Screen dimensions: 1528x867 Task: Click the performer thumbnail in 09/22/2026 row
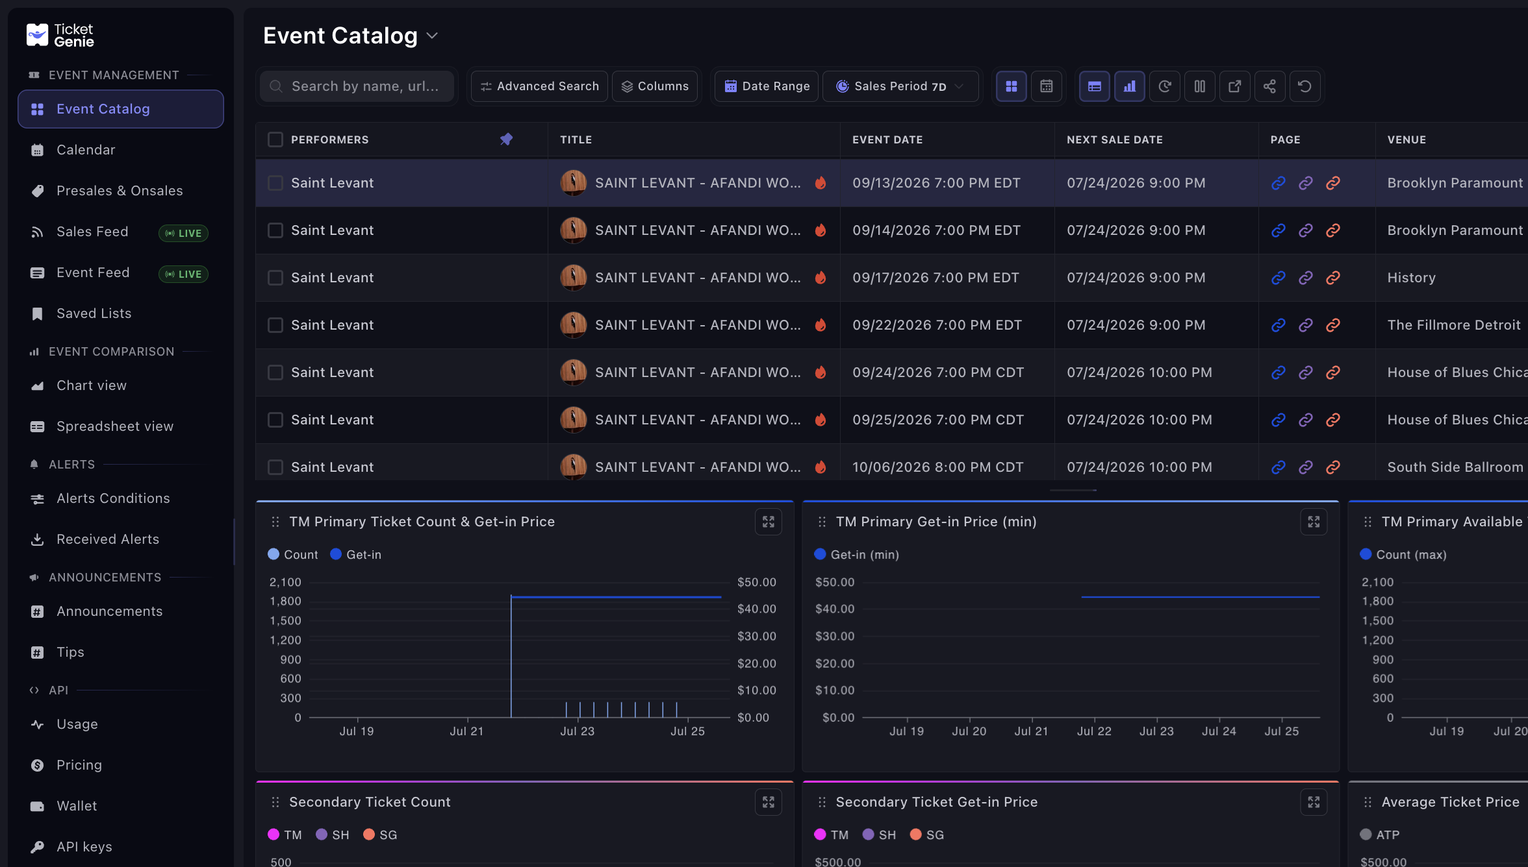[574, 325]
